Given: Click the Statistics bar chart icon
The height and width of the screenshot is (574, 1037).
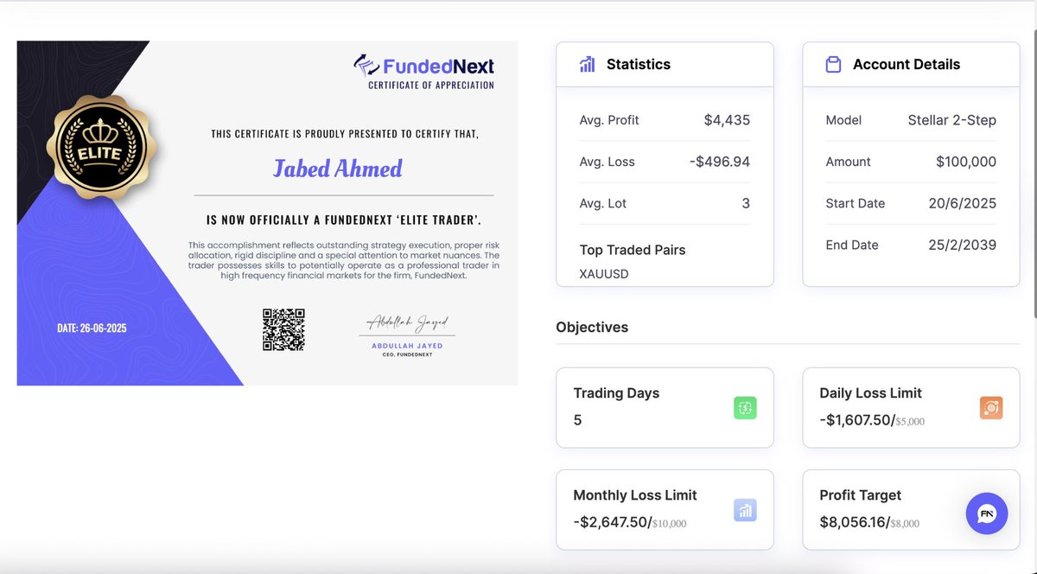Looking at the screenshot, I should pyautogui.click(x=587, y=64).
